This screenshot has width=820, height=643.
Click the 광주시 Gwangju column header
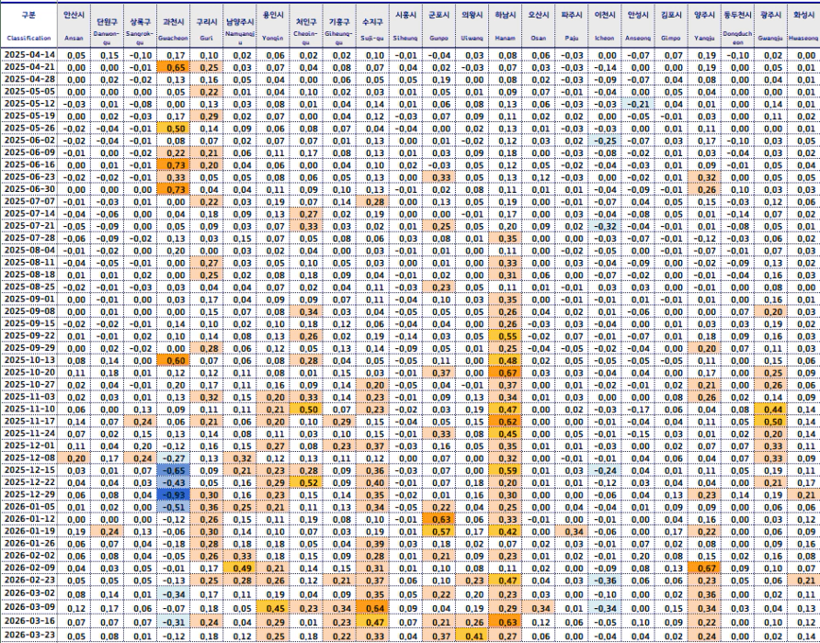(x=771, y=26)
